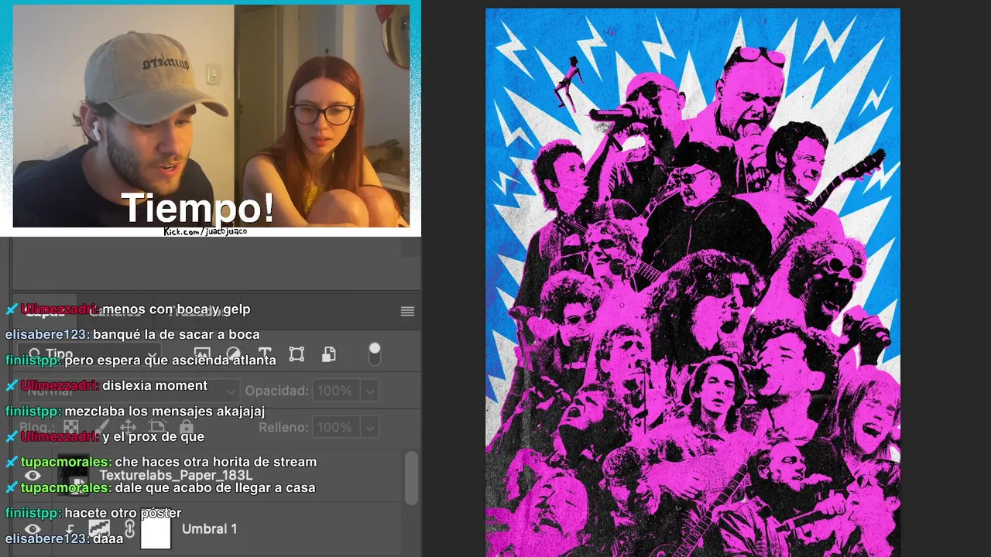This screenshot has height=557, width=991.
Task: Click the Relleno 100% value field
Action: 338,427
